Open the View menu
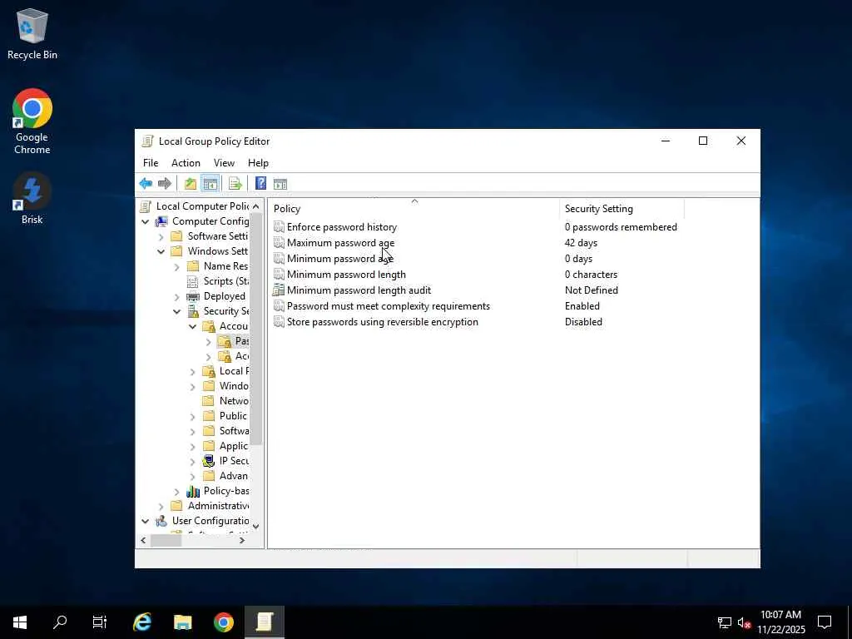 pyautogui.click(x=224, y=163)
